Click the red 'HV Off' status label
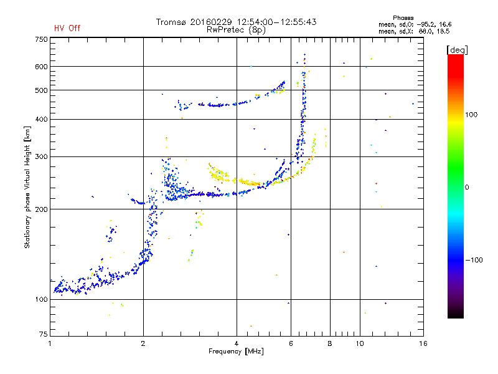498x374 pixels. pos(67,28)
